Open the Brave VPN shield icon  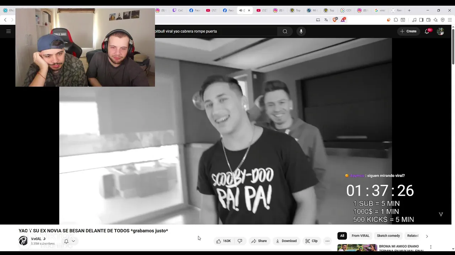[443, 20]
